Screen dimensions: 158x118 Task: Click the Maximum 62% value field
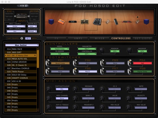pyautogui.click(x=142, y=51)
